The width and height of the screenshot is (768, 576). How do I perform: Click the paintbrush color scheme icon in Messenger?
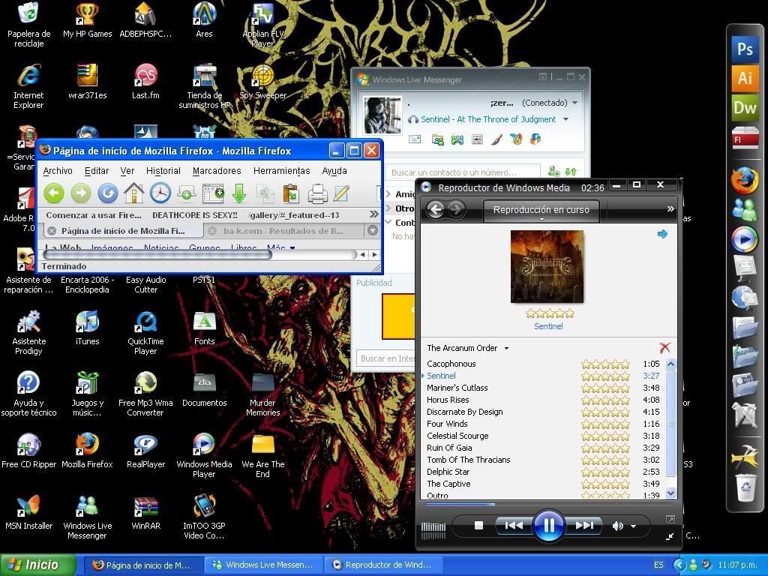(x=496, y=140)
